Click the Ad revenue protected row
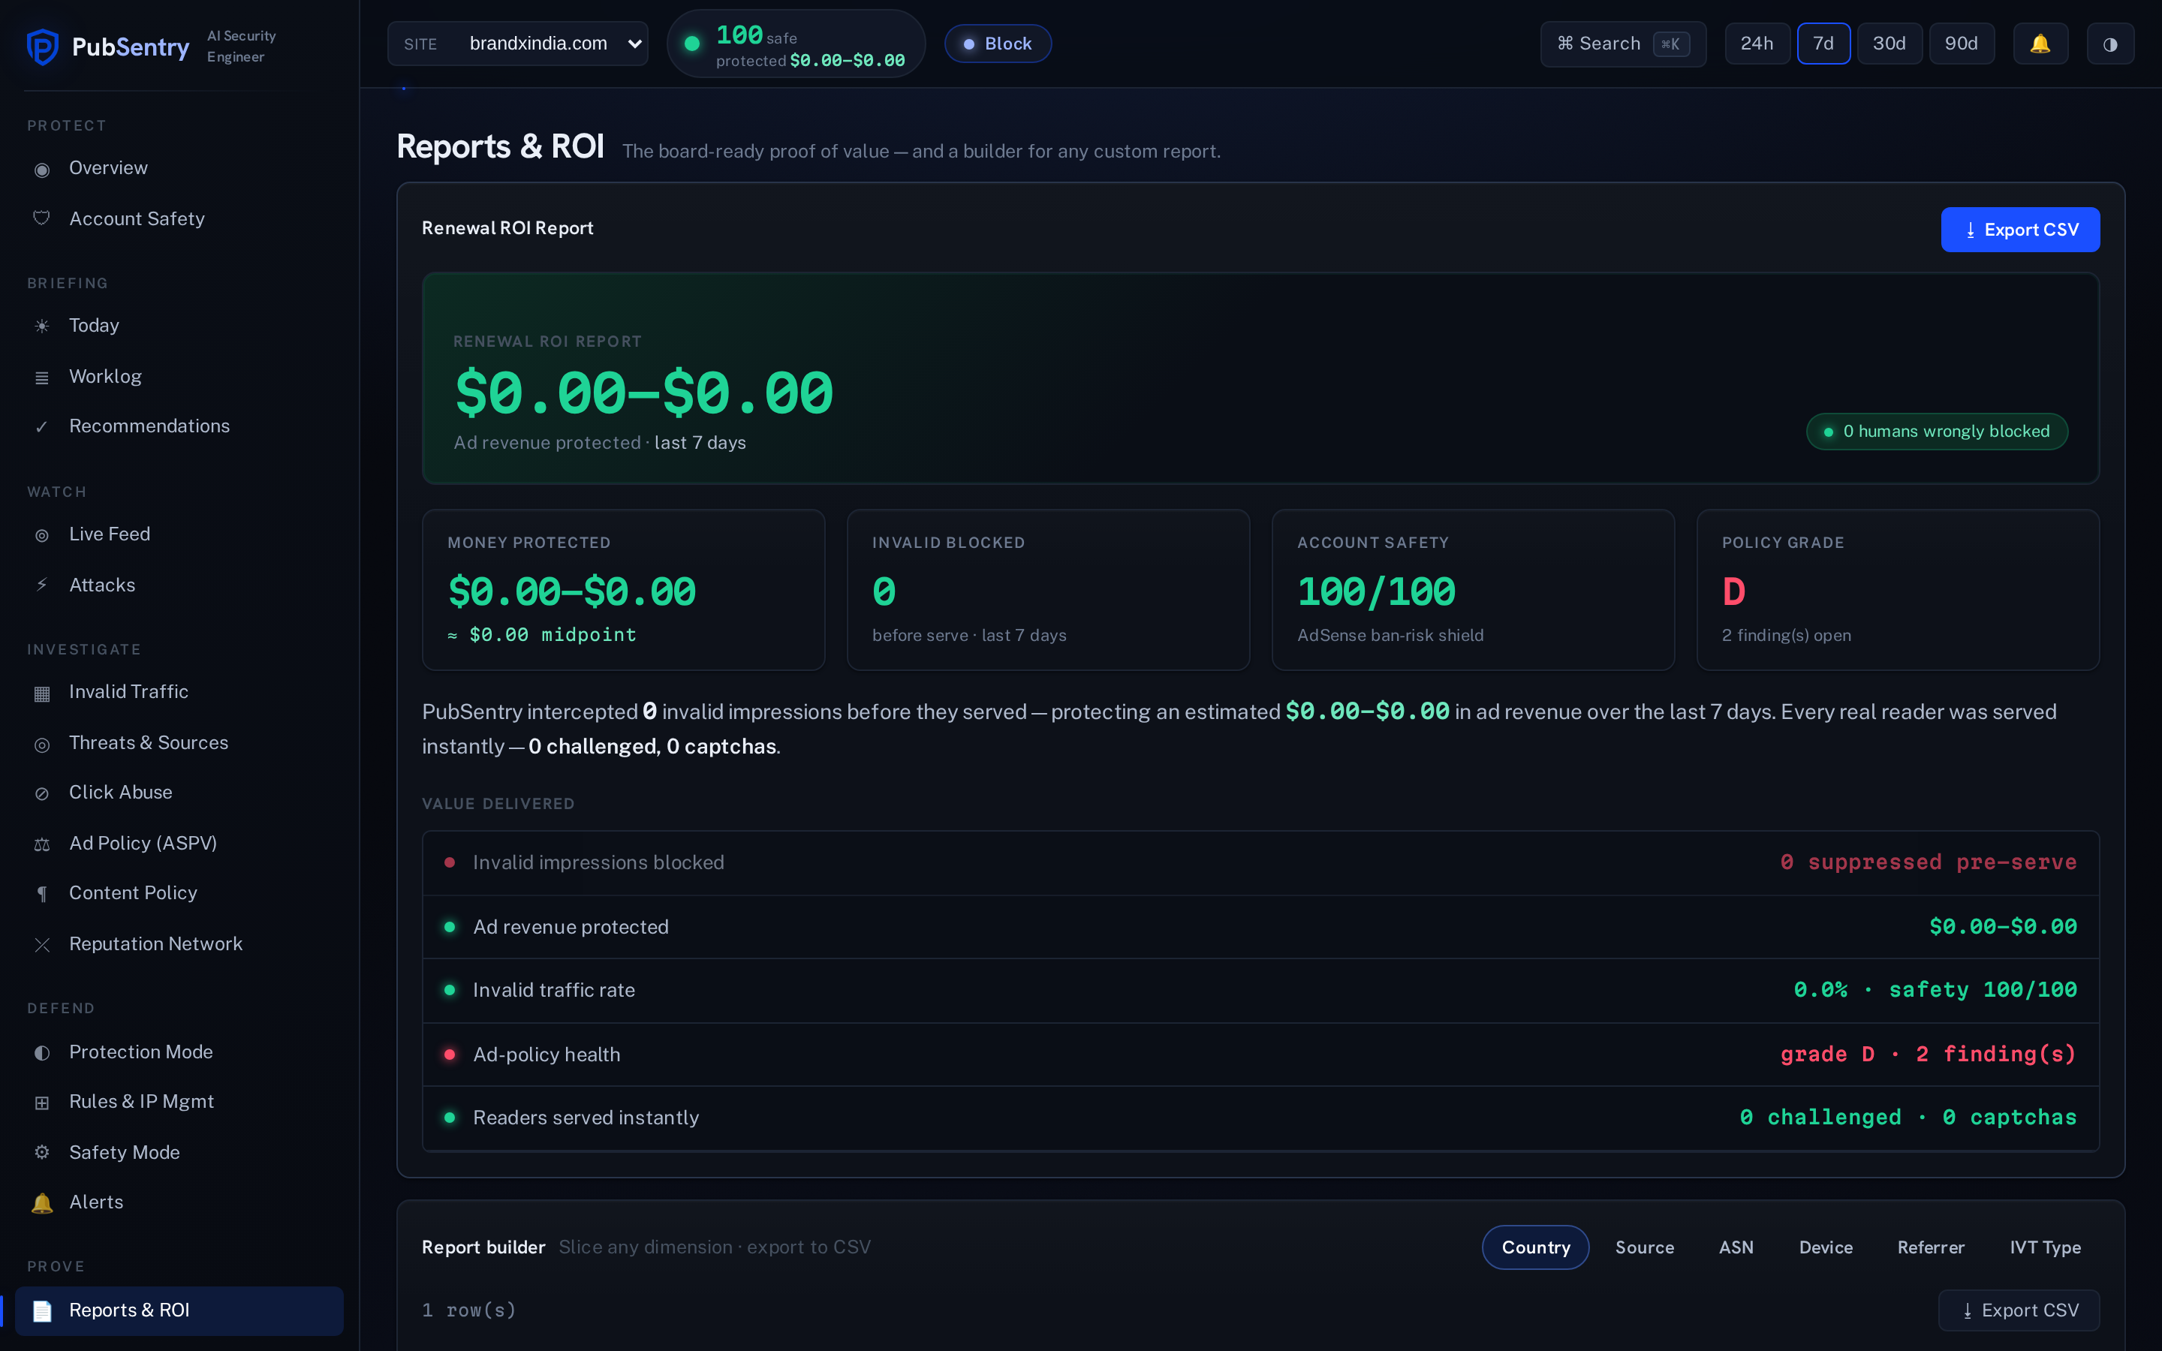The image size is (2162, 1351). 1260,928
